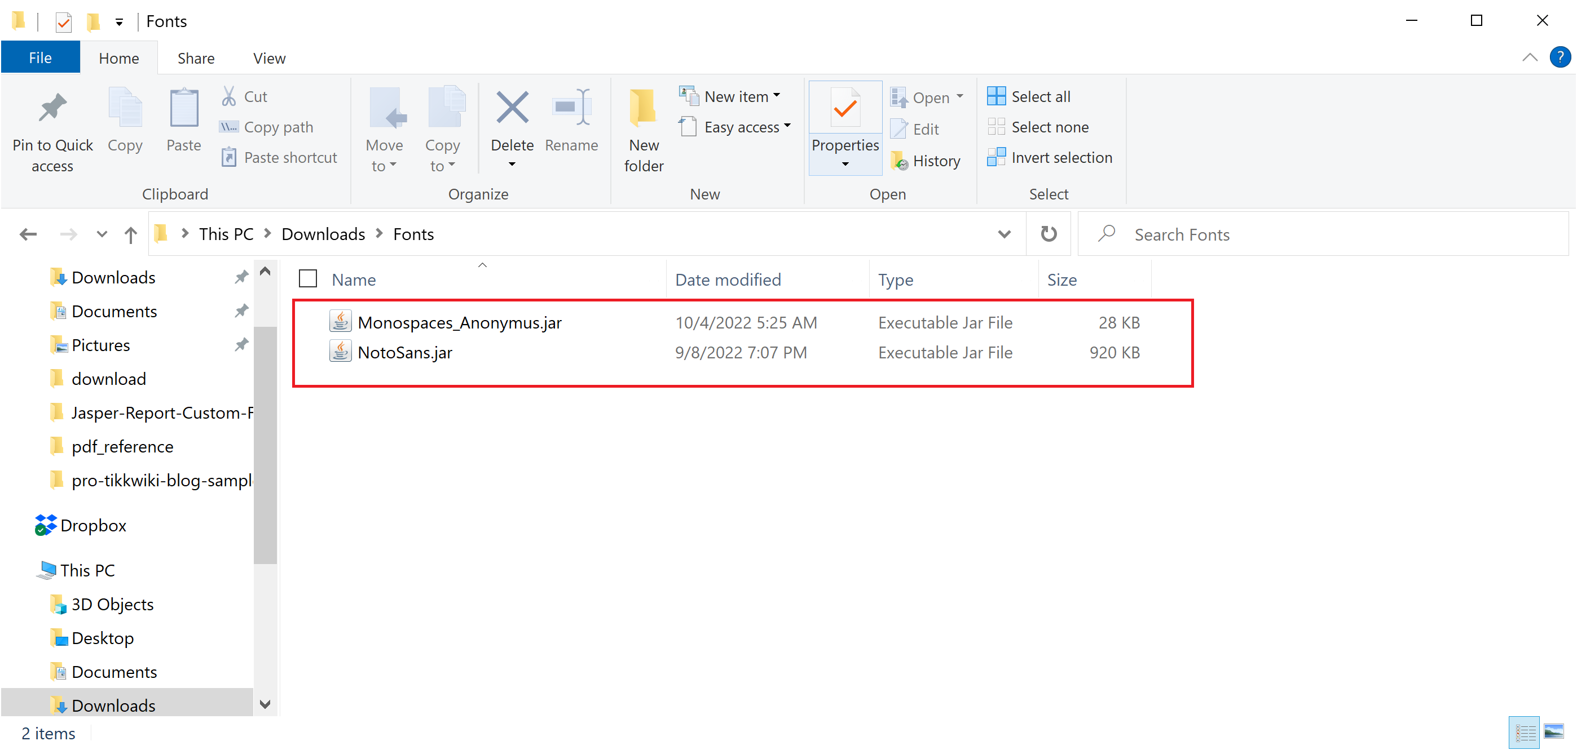Click the Rename icon
Screen dimensions: 1577x750
[571, 108]
